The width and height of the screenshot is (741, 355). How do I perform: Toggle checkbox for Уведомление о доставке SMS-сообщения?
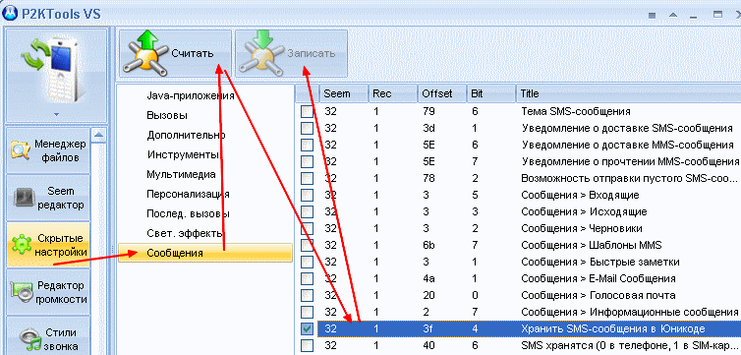[x=308, y=129]
